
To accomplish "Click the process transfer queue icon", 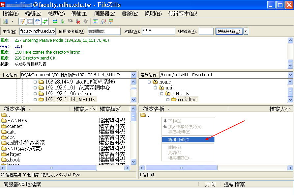I will (x=63, y=21).
